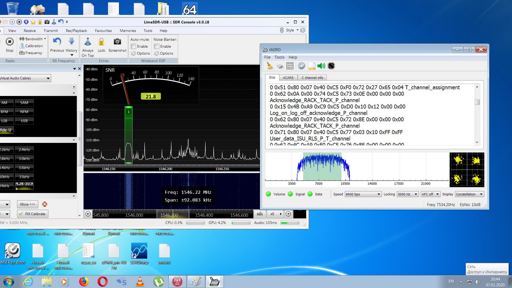Image resolution: width=512 pixels, height=288 pixels.
Task: Click the green VFO 1 marker in spectrum
Action: [129, 112]
